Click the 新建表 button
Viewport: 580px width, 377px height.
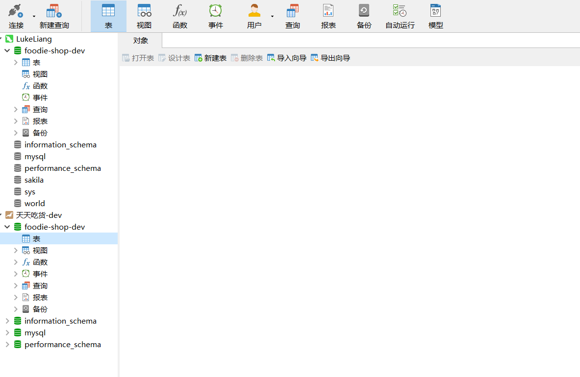[x=210, y=58]
